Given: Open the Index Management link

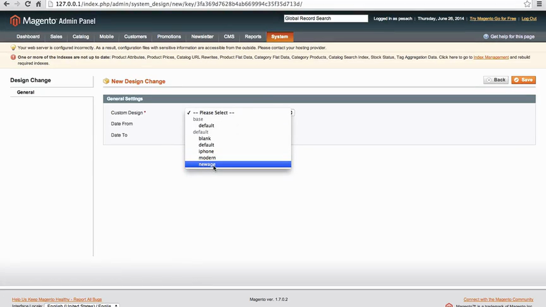Looking at the screenshot, I should [x=491, y=57].
